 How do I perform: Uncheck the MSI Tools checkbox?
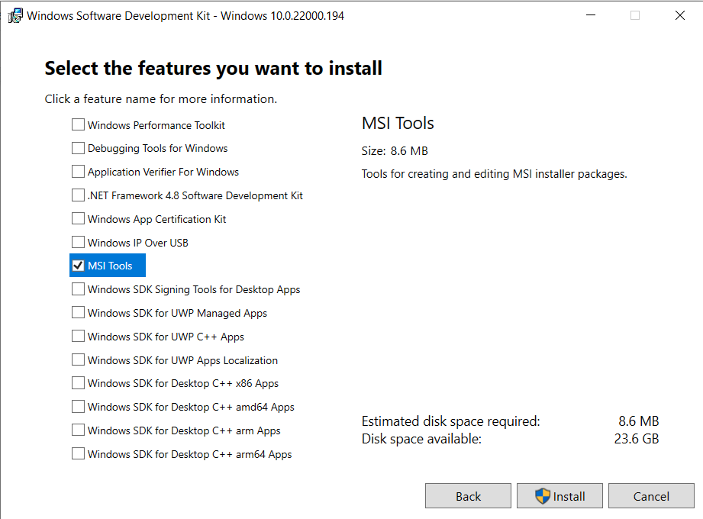click(x=78, y=266)
